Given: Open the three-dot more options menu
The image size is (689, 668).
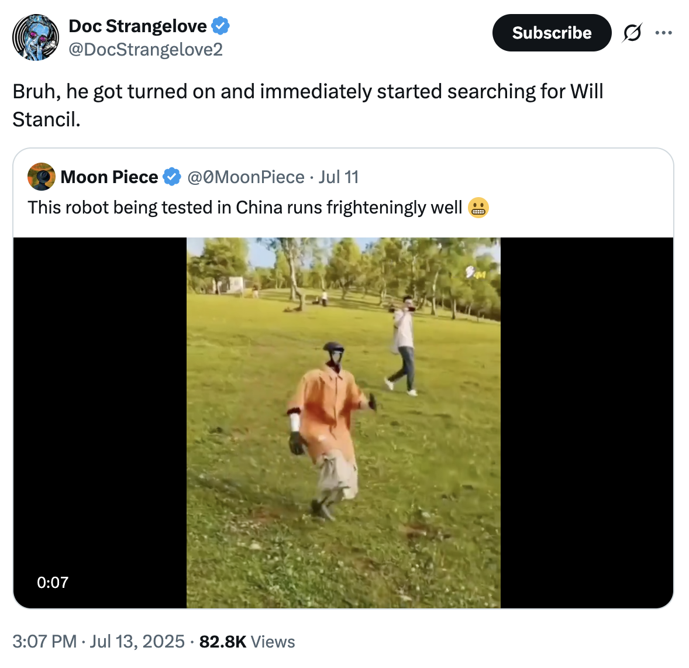Looking at the screenshot, I should pos(664,33).
